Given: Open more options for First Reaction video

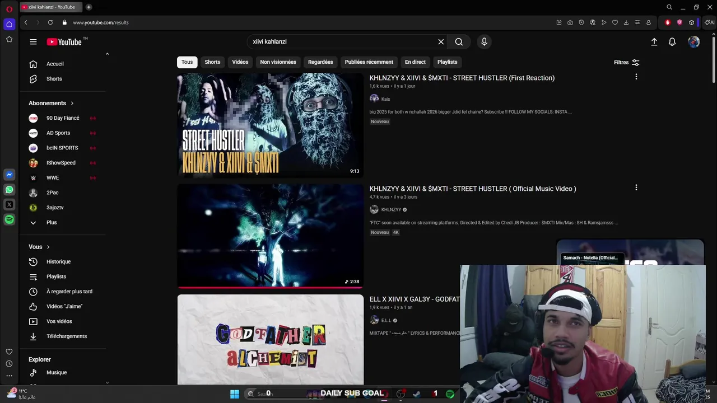Looking at the screenshot, I should pyautogui.click(x=636, y=77).
